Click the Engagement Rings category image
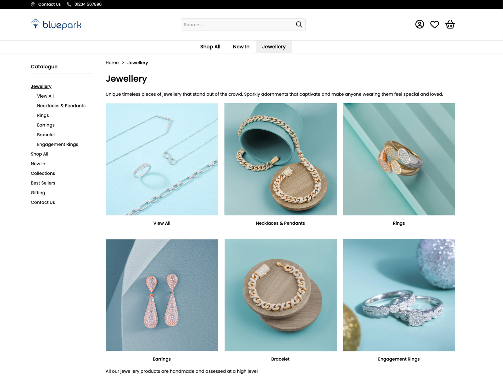This screenshot has width=503, height=391. click(399, 295)
